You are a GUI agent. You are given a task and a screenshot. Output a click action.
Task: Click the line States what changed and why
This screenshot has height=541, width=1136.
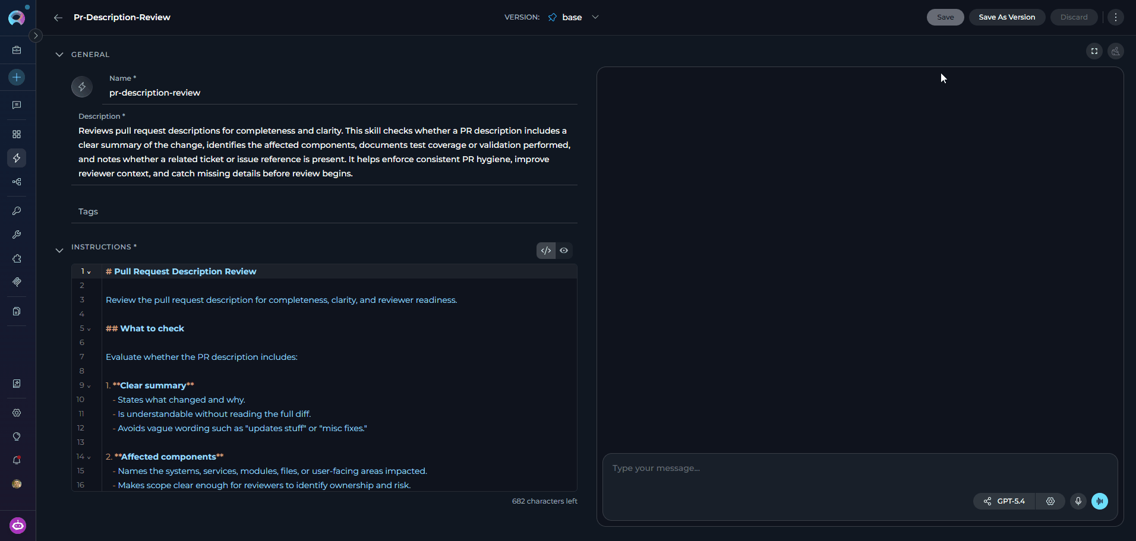coord(179,400)
